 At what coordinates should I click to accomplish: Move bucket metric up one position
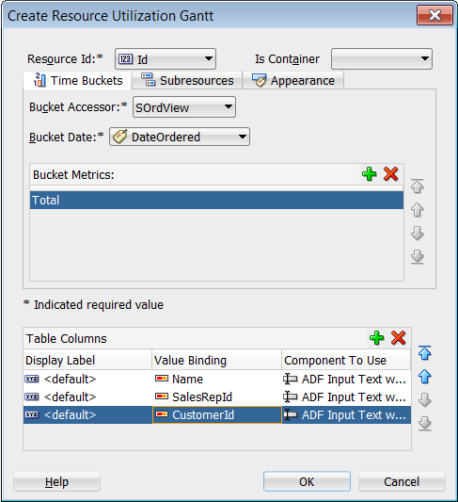pos(417,210)
